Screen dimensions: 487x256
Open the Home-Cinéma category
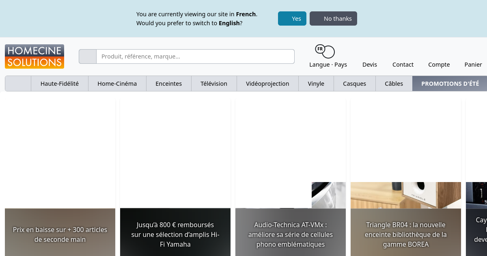click(x=117, y=84)
